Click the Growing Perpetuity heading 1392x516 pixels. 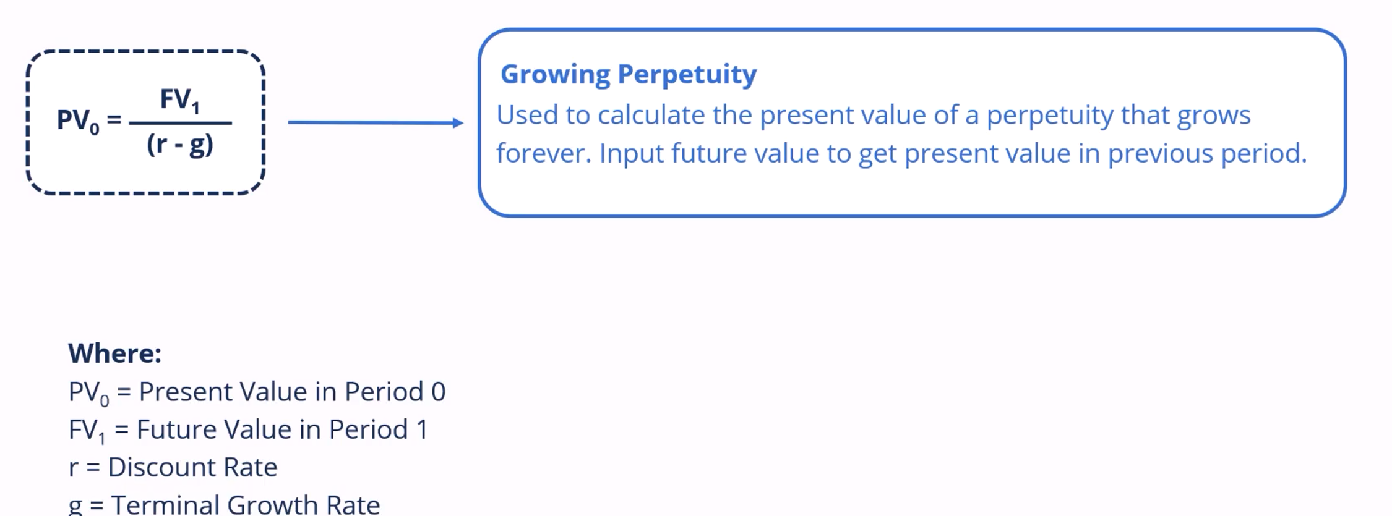(628, 74)
